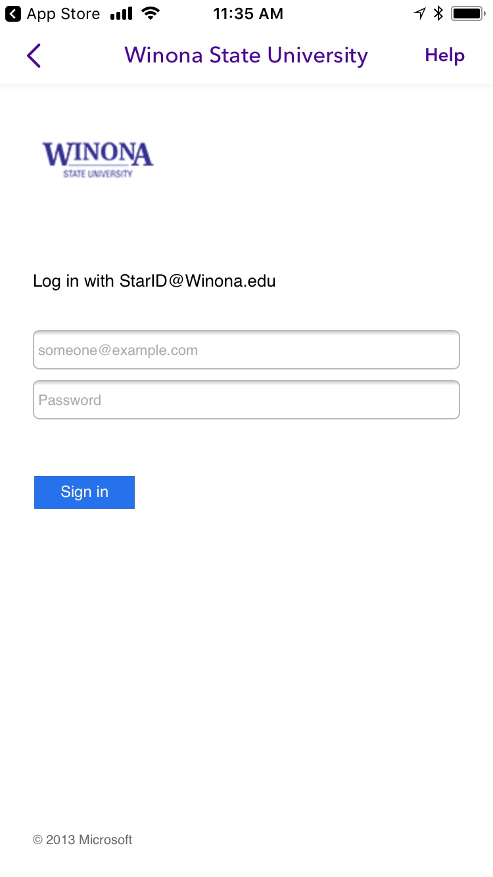Select the Password input field
This screenshot has height=877, width=493.
[x=246, y=400]
